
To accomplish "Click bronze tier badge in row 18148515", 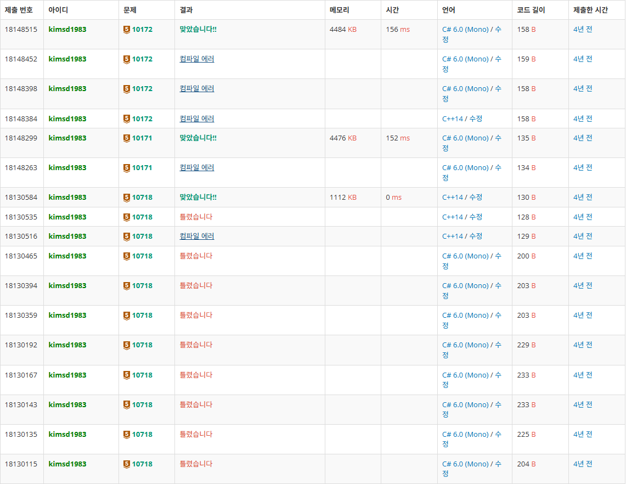I will coord(127,30).
